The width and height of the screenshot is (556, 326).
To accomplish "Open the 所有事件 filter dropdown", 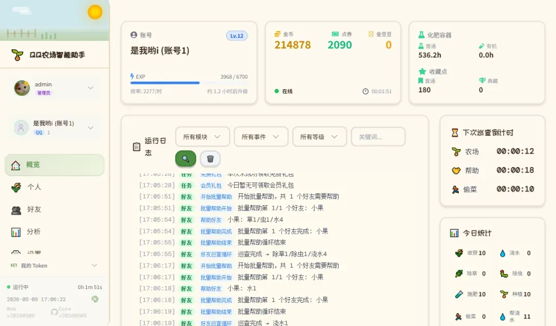I will [261, 137].
